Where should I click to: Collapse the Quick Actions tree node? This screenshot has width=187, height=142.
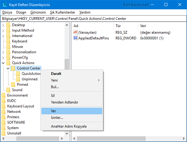(x=3, y=63)
